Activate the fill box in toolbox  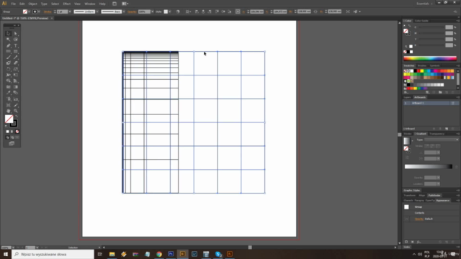click(x=9, y=119)
